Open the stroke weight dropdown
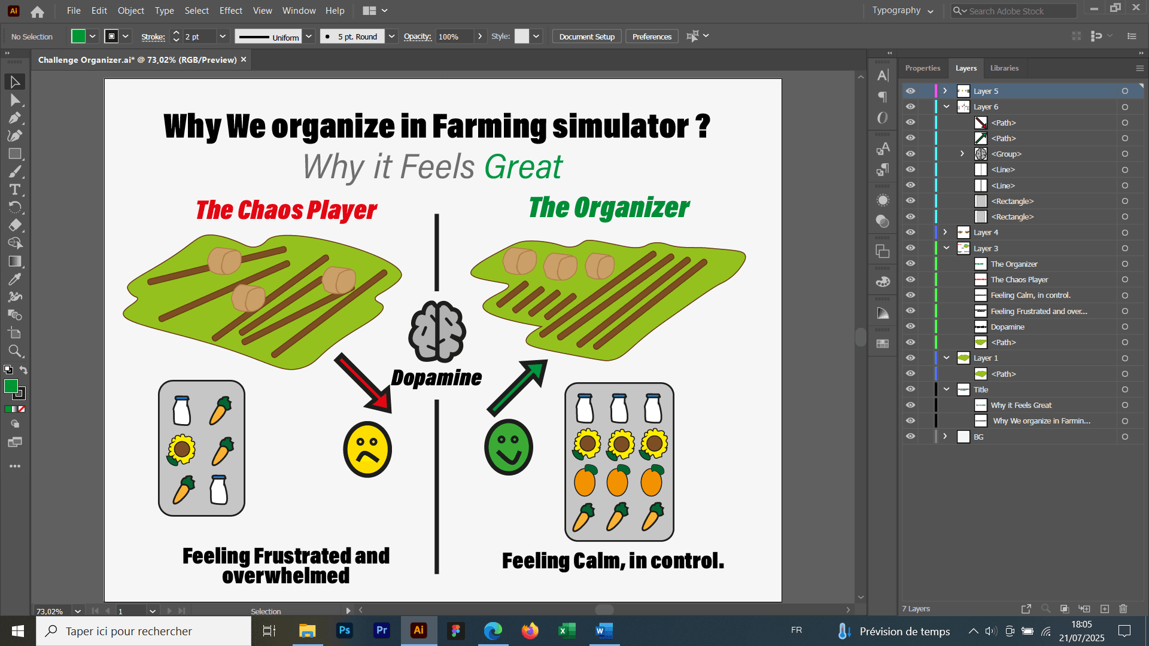 (x=223, y=36)
